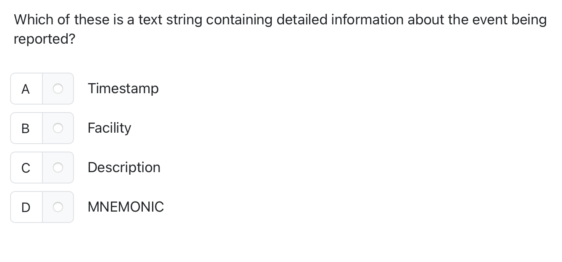Viewport: 562px width, 262px height.
Task: Click the Timestamp answer label
Action: (x=123, y=89)
